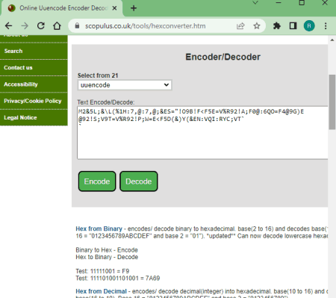The width and height of the screenshot is (336, 298).
Task: Open the browser home page icon
Action: click(57, 26)
